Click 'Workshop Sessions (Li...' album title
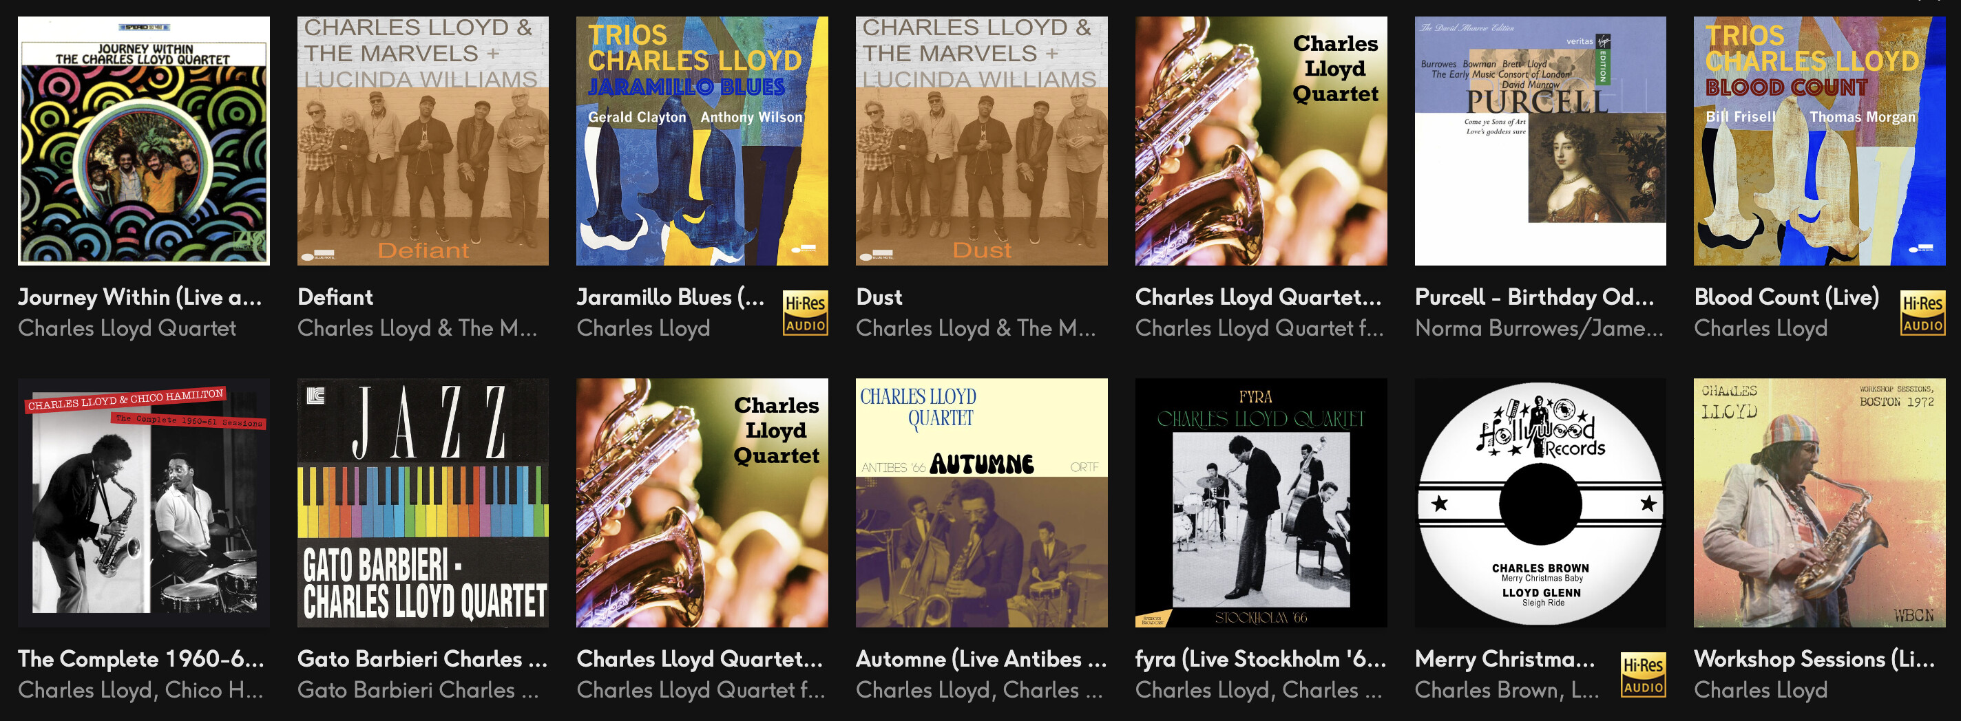This screenshot has width=1961, height=721. [1815, 658]
